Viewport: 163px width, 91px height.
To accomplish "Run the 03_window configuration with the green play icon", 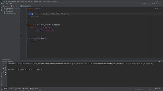I will (x=152, y=4).
